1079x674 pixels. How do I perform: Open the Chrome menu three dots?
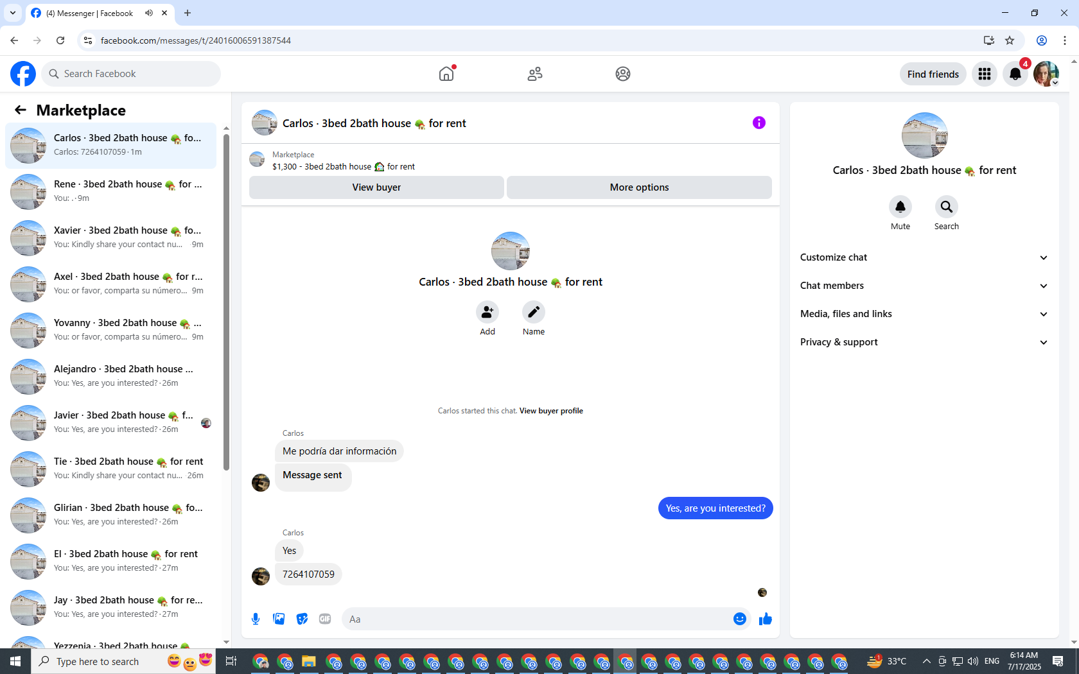(x=1065, y=40)
